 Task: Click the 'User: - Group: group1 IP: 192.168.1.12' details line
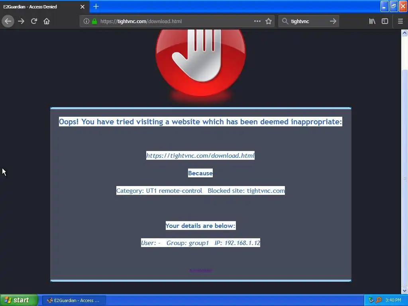[x=201, y=243]
